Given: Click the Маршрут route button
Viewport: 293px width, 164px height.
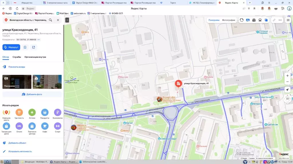Looking at the screenshot, I should pos(11,47).
